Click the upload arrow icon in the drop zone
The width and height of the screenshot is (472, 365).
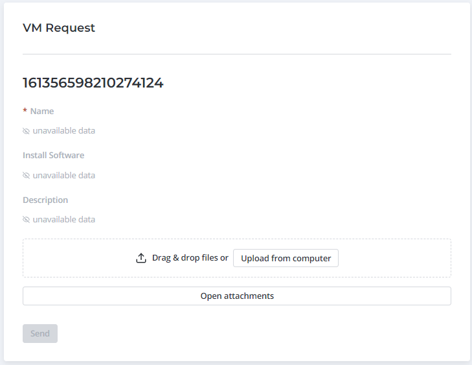pos(141,258)
